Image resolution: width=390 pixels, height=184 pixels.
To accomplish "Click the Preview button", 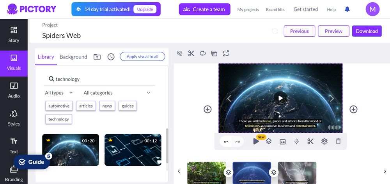I will tap(333, 31).
